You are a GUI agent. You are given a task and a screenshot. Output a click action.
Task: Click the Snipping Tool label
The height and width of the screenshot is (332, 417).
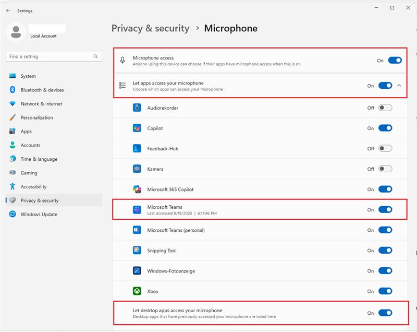pos(162,251)
